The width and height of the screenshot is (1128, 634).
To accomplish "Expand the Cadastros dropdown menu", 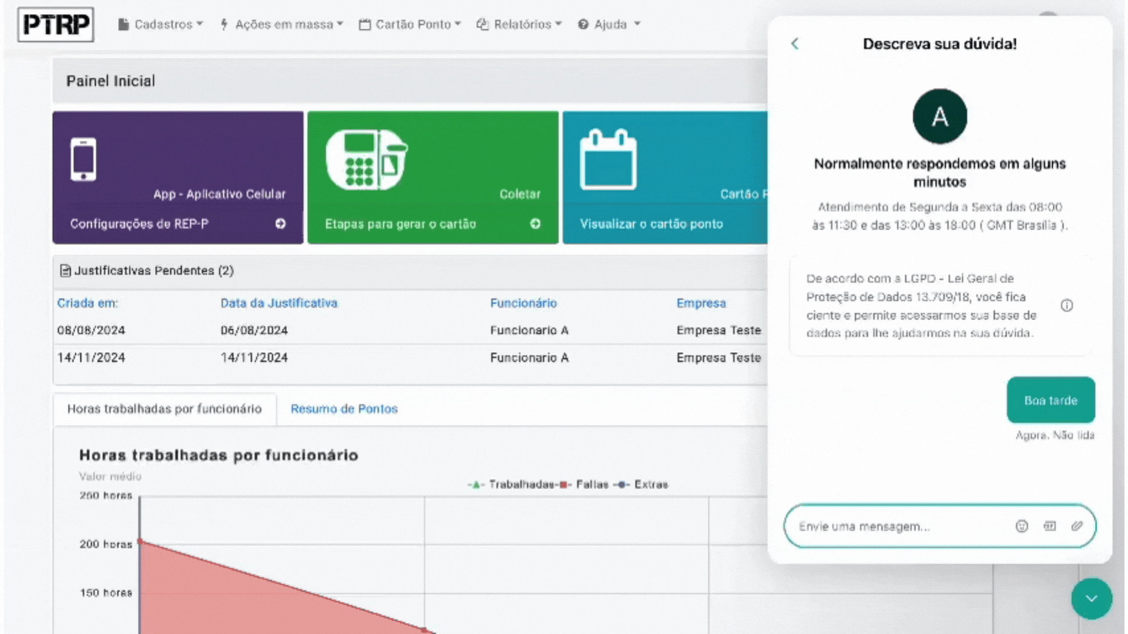I will [x=161, y=24].
